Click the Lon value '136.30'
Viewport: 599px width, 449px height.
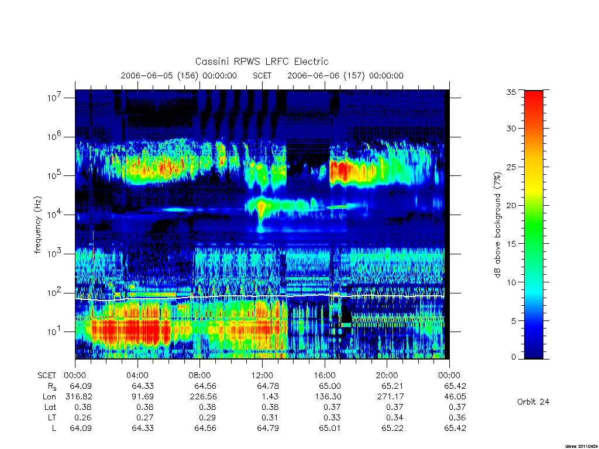(328, 397)
